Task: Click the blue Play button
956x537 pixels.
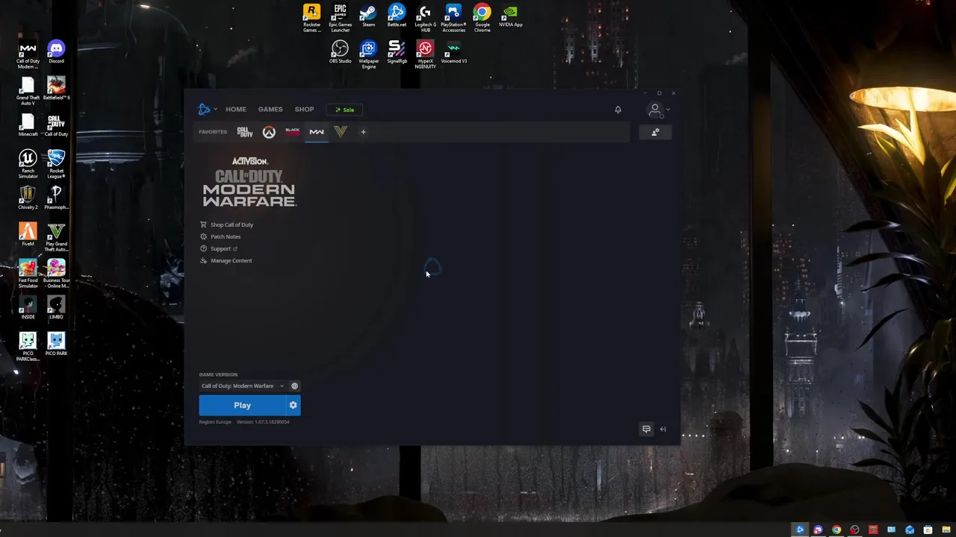Action: pyautogui.click(x=242, y=405)
